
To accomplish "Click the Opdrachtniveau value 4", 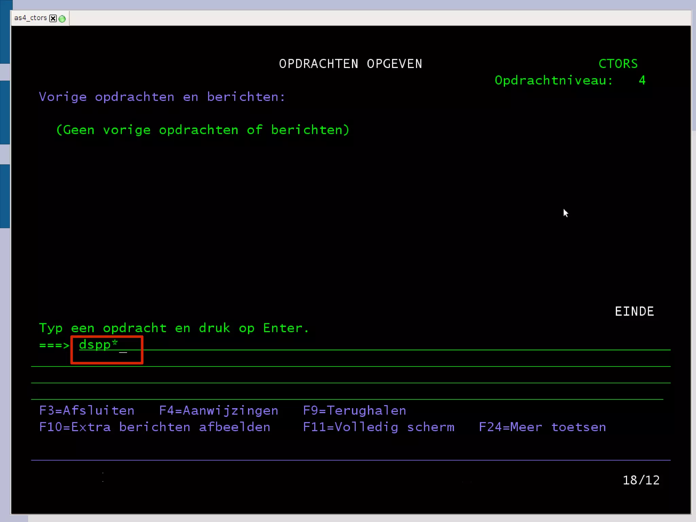I will pyautogui.click(x=642, y=80).
